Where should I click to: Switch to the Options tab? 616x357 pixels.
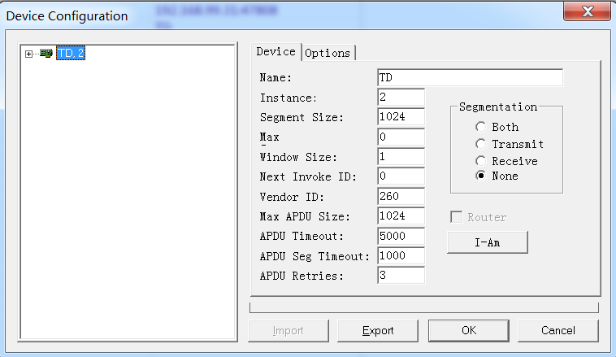coord(328,53)
